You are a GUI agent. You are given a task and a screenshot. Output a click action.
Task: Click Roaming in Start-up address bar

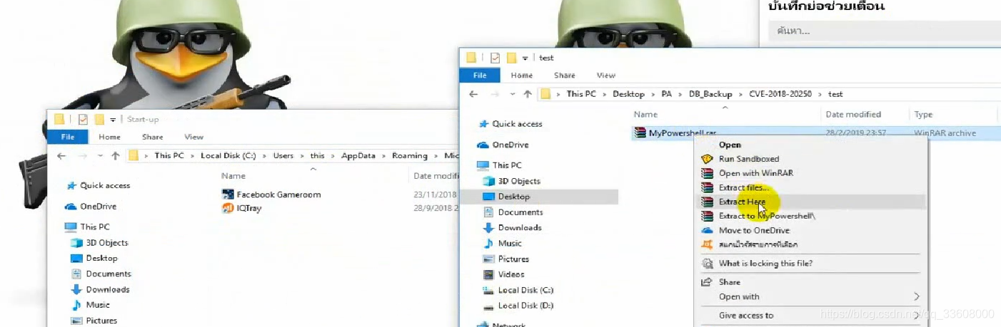(x=410, y=155)
